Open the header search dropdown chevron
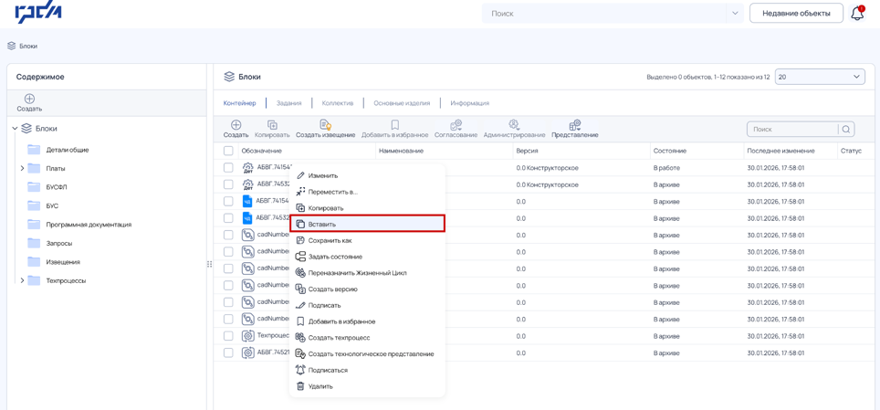 [735, 13]
